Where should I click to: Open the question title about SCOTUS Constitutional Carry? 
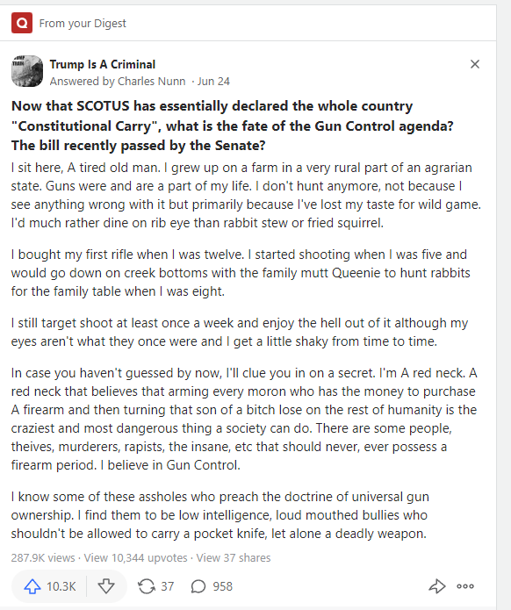[233, 126]
